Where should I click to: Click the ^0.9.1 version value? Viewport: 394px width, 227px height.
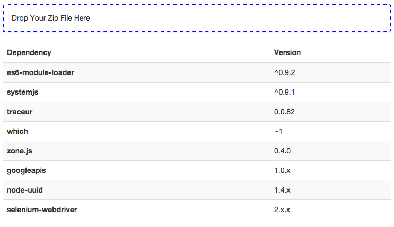click(284, 92)
